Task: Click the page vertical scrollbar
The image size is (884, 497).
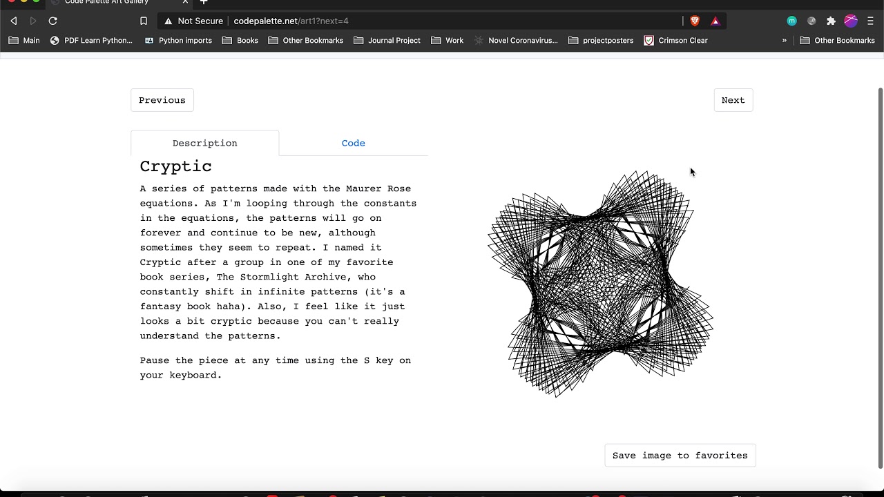Action: [x=880, y=278]
